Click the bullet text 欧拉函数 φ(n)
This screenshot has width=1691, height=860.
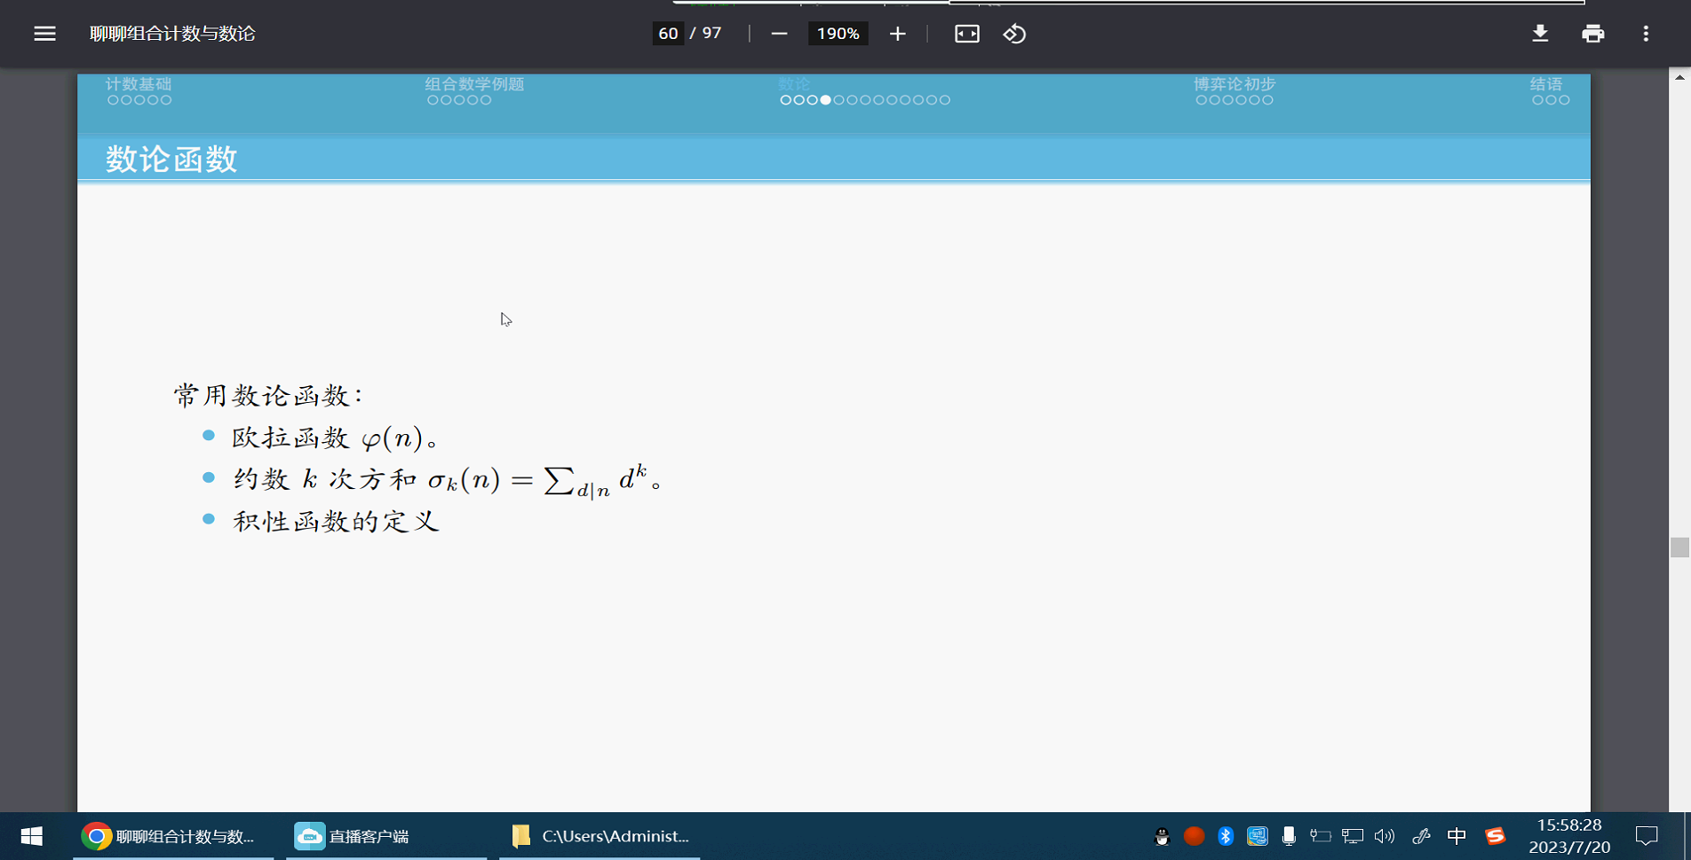[x=336, y=438]
